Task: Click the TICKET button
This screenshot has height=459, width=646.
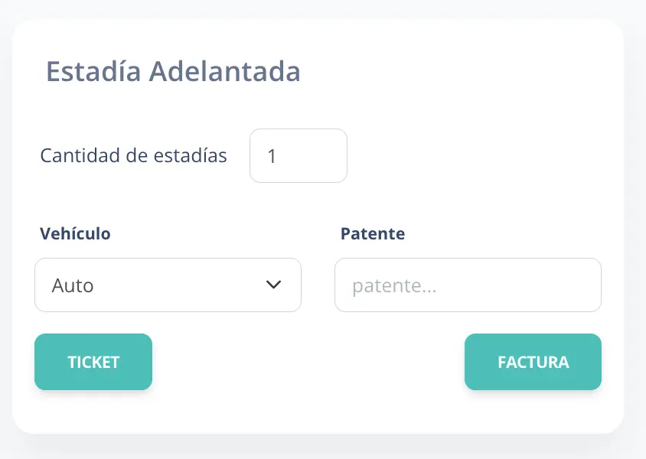Action: coord(93,362)
